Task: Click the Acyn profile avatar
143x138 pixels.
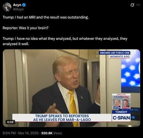Action: [7, 7]
